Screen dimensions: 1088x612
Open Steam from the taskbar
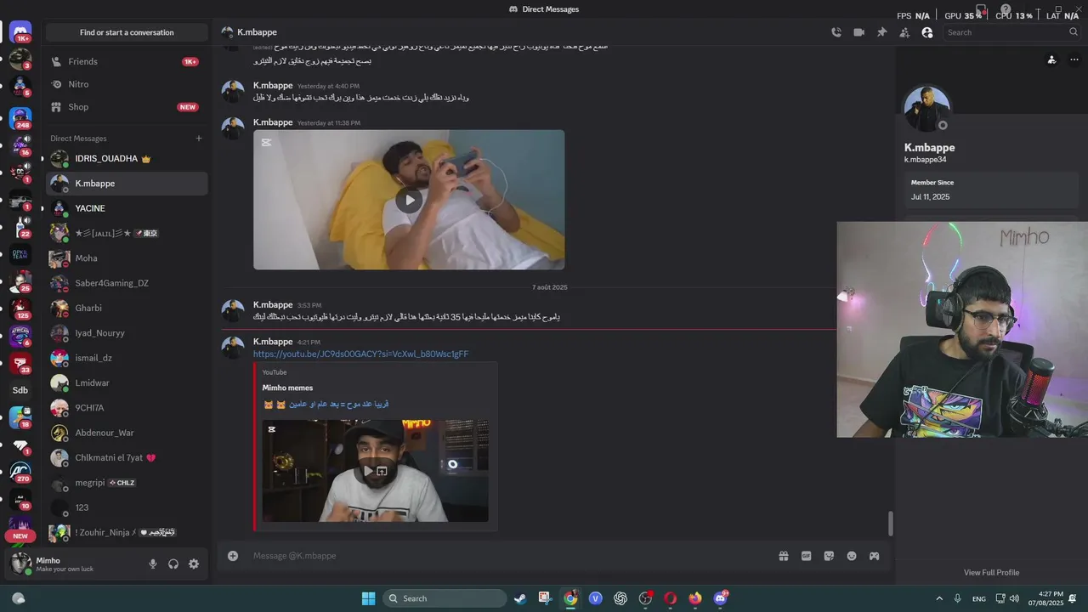coord(519,598)
